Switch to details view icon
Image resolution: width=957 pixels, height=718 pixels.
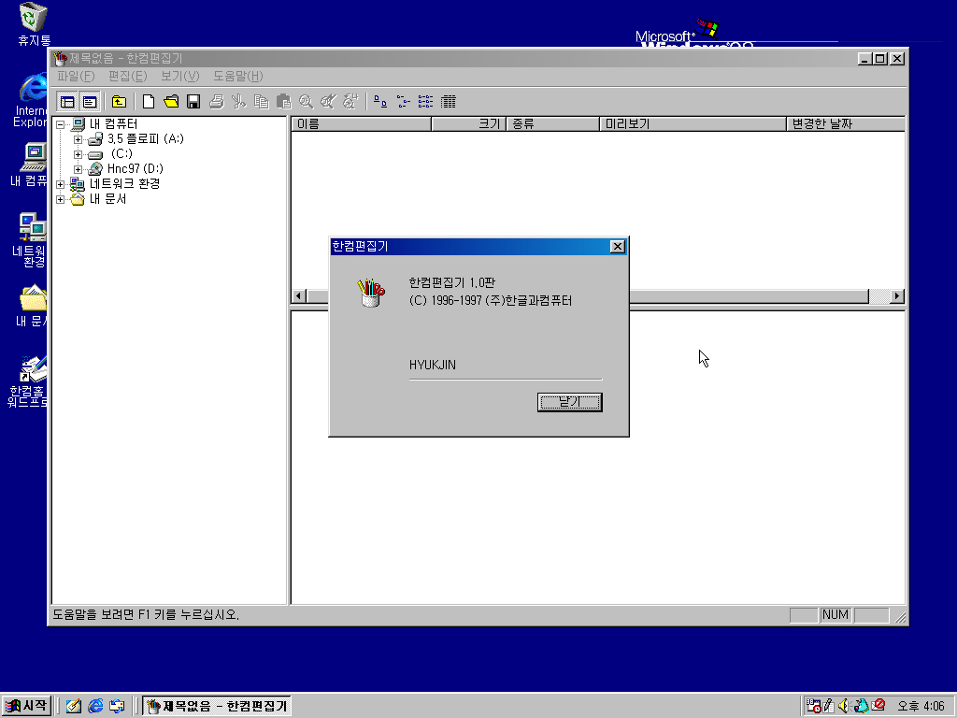448,102
